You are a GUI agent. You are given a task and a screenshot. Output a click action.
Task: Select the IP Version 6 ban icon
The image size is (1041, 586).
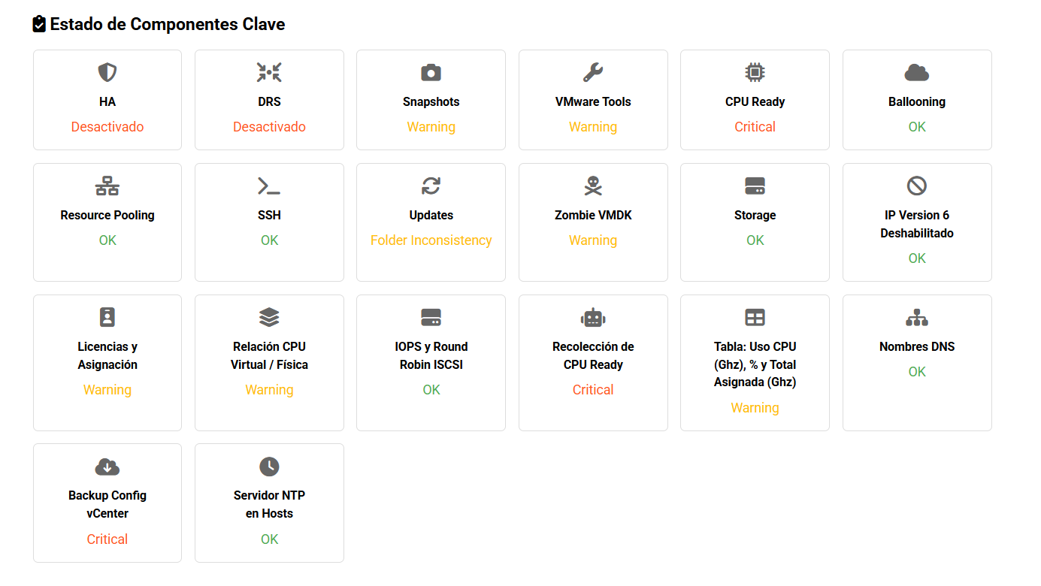(x=917, y=186)
